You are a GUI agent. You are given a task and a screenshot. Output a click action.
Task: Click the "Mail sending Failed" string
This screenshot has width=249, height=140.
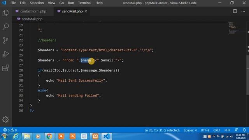click(x=78, y=96)
